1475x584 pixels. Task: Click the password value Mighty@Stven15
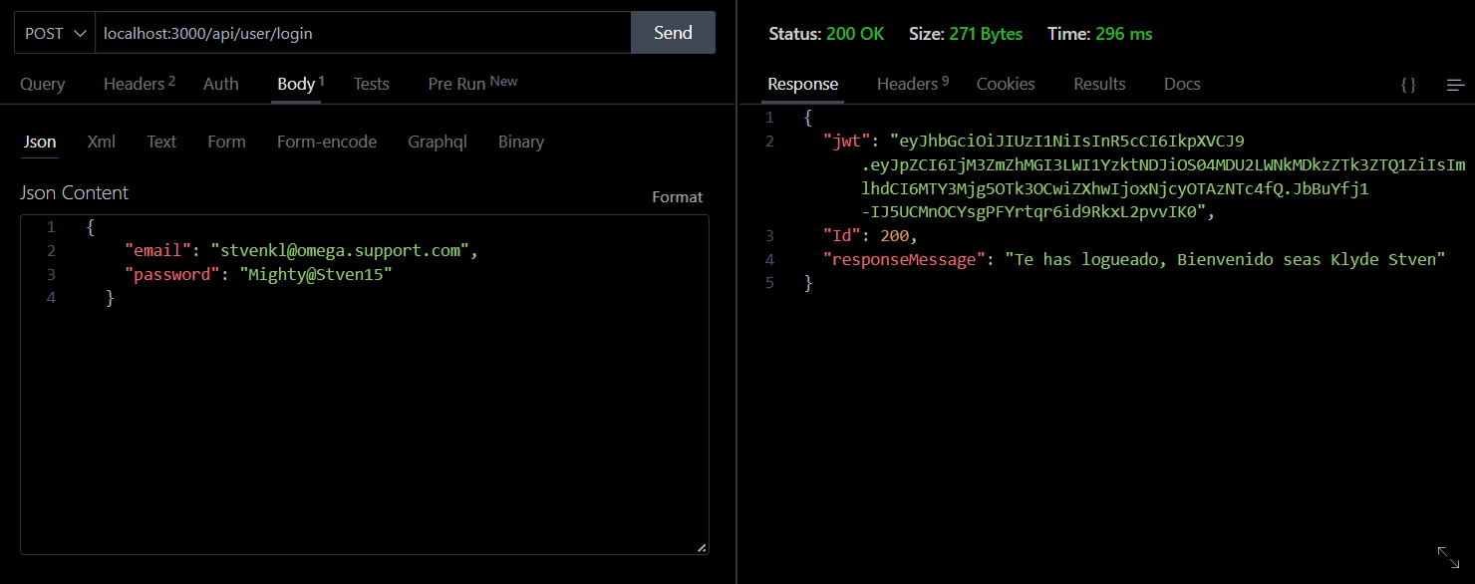(316, 274)
